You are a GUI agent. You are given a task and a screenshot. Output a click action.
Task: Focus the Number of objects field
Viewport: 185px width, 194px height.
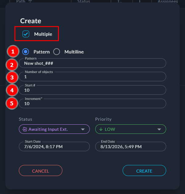tap(92, 77)
